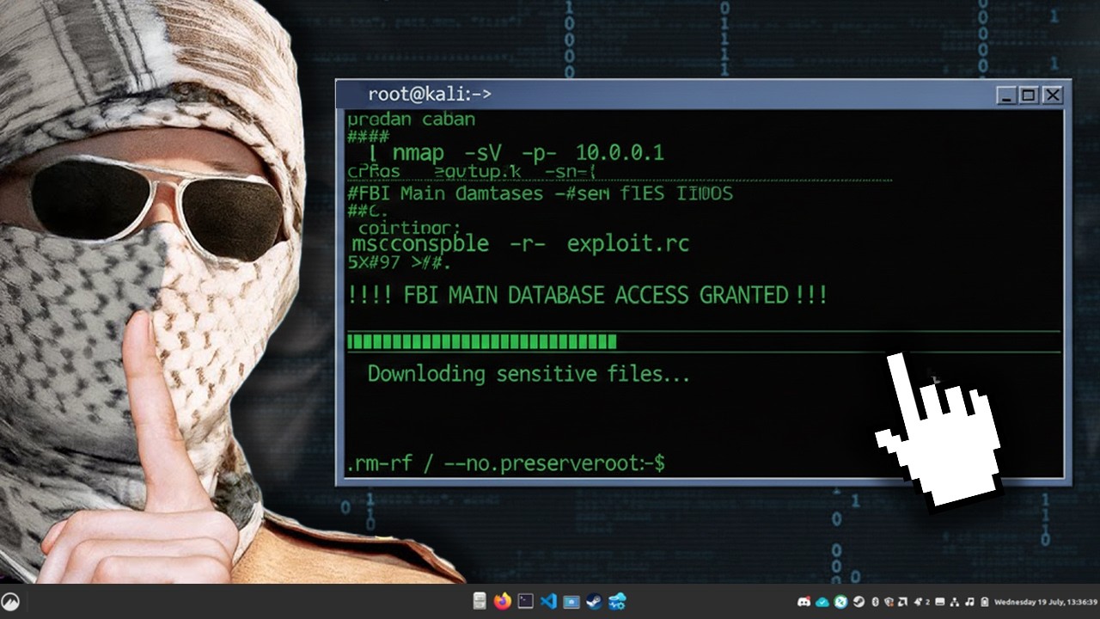Close the root@kali terminal window
Viewport: 1100px width, 619px height.
tap(1052, 95)
